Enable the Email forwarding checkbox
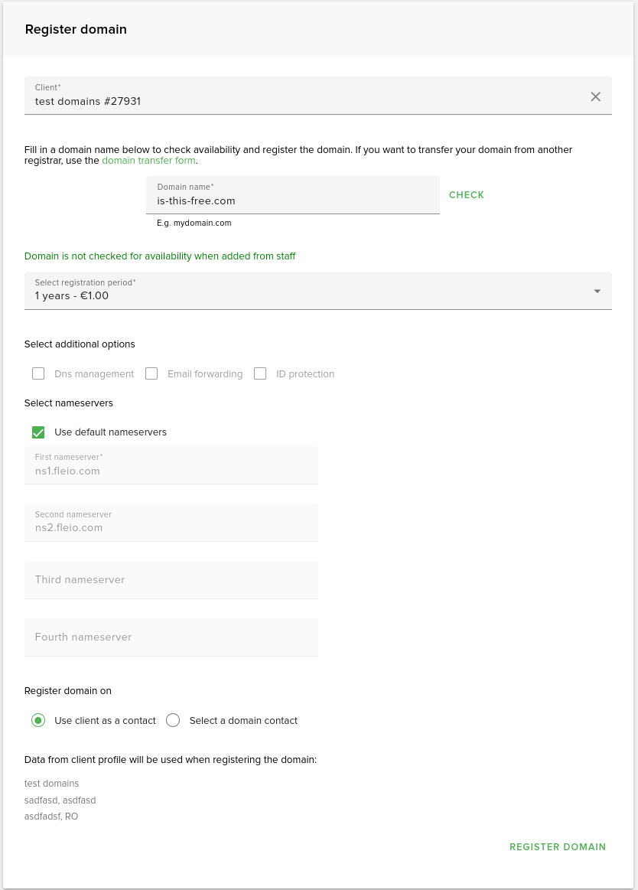This screenshot has height=890, width=638. coord(151,373)
